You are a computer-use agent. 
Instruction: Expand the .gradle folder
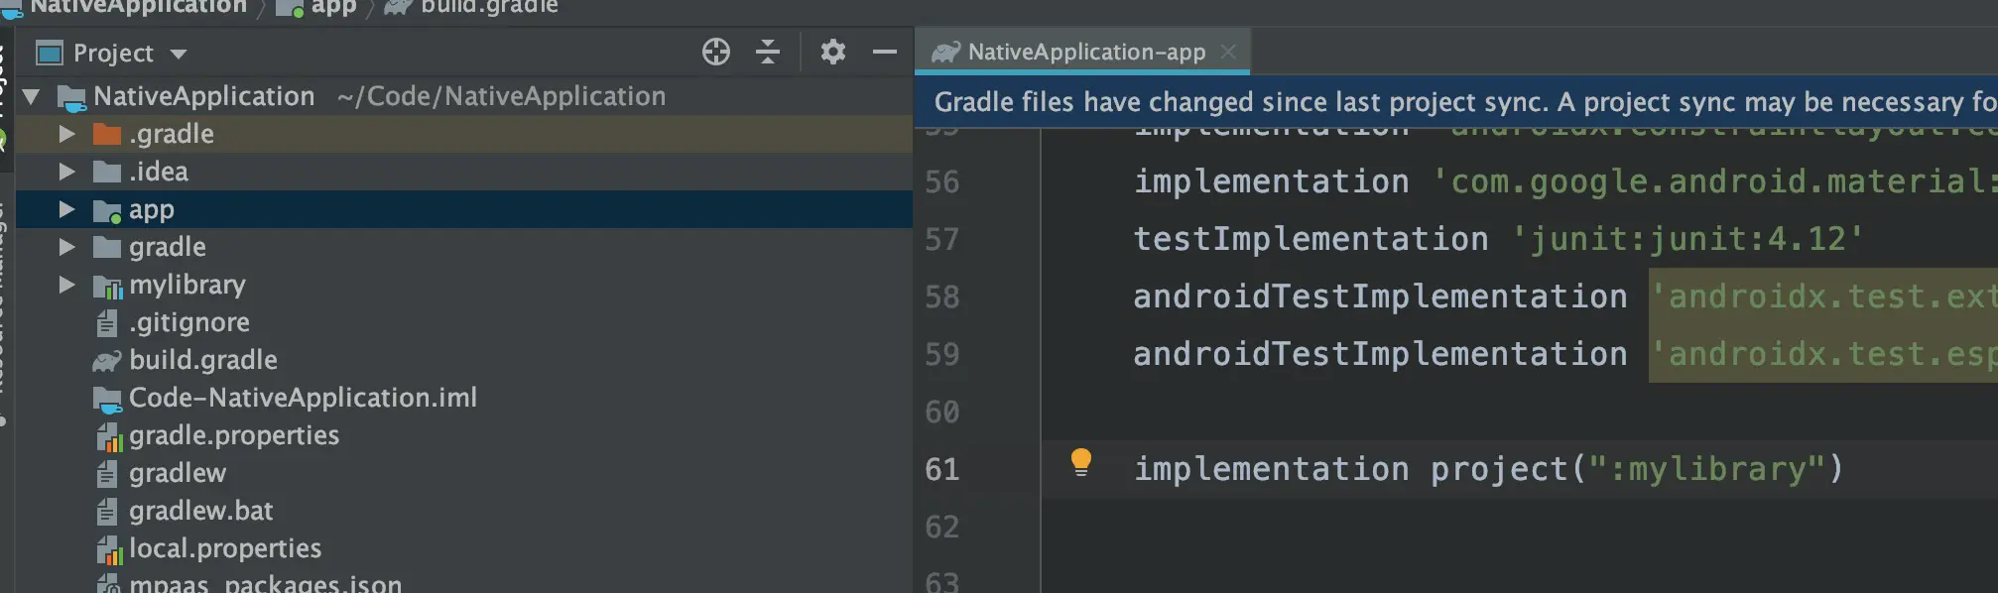pos(66,134)
